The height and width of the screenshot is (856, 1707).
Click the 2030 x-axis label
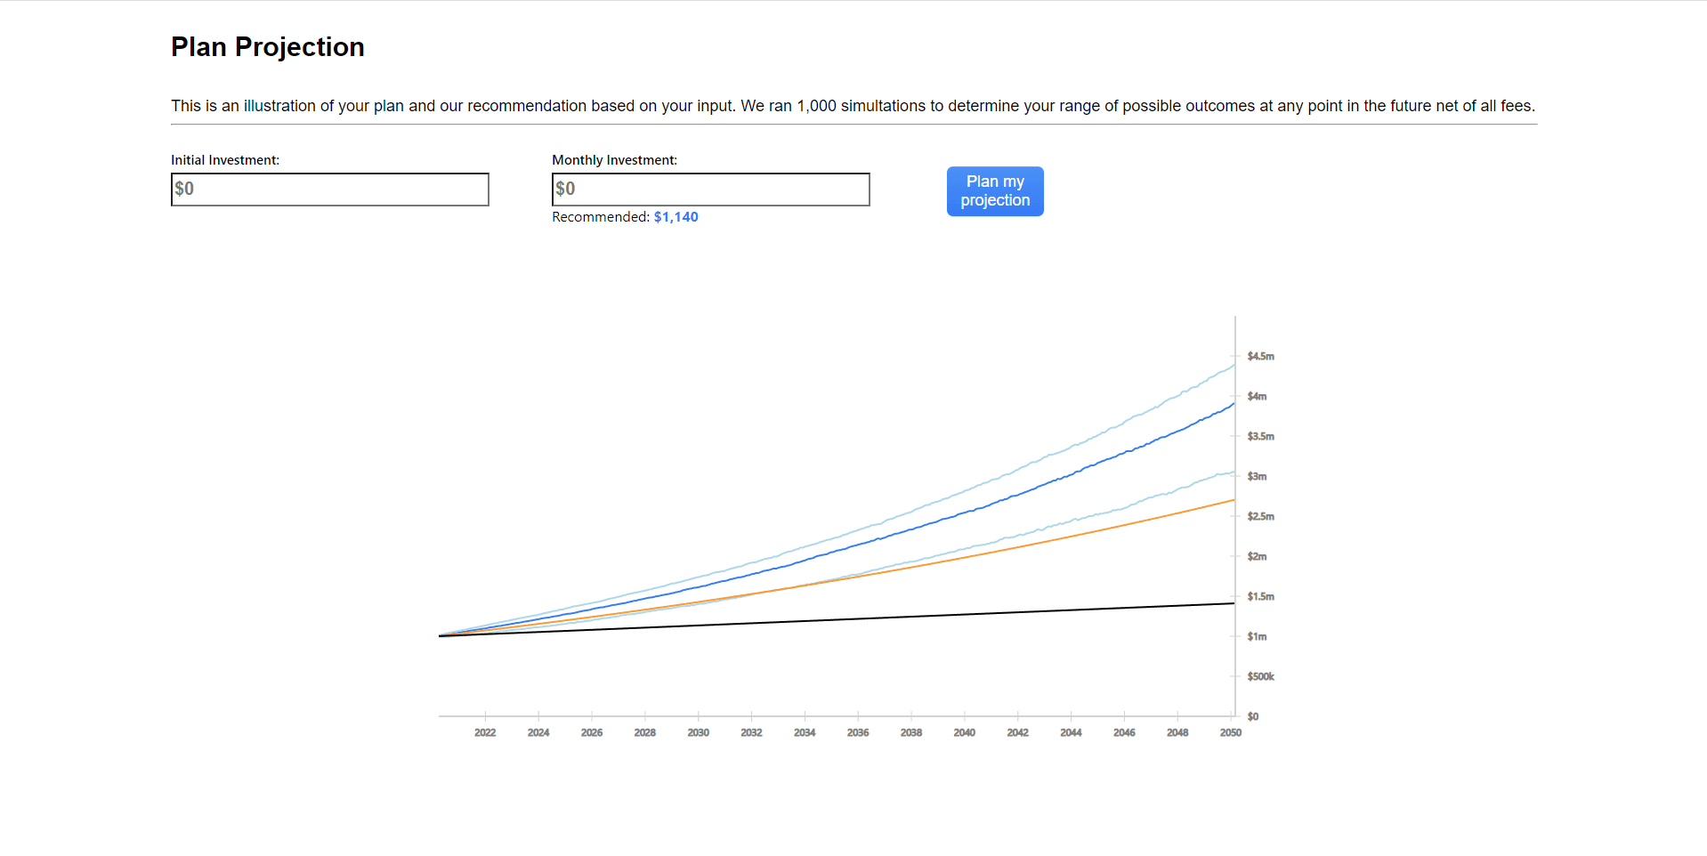tap(699, 732)
